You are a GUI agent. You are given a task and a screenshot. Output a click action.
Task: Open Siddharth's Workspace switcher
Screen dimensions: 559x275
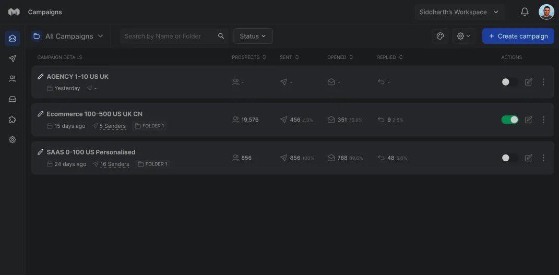coord(459,12)
